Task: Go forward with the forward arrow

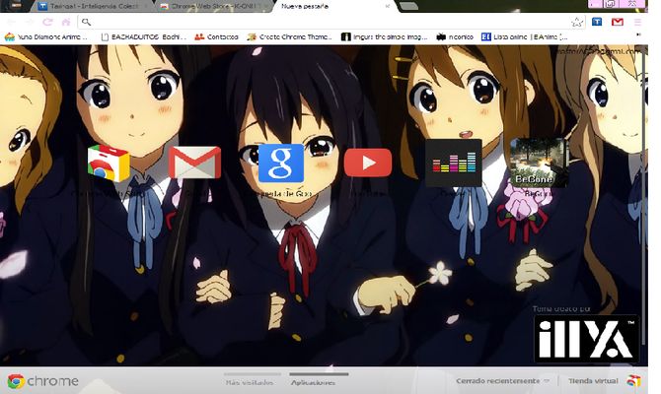Action: [x=30, y=22]
